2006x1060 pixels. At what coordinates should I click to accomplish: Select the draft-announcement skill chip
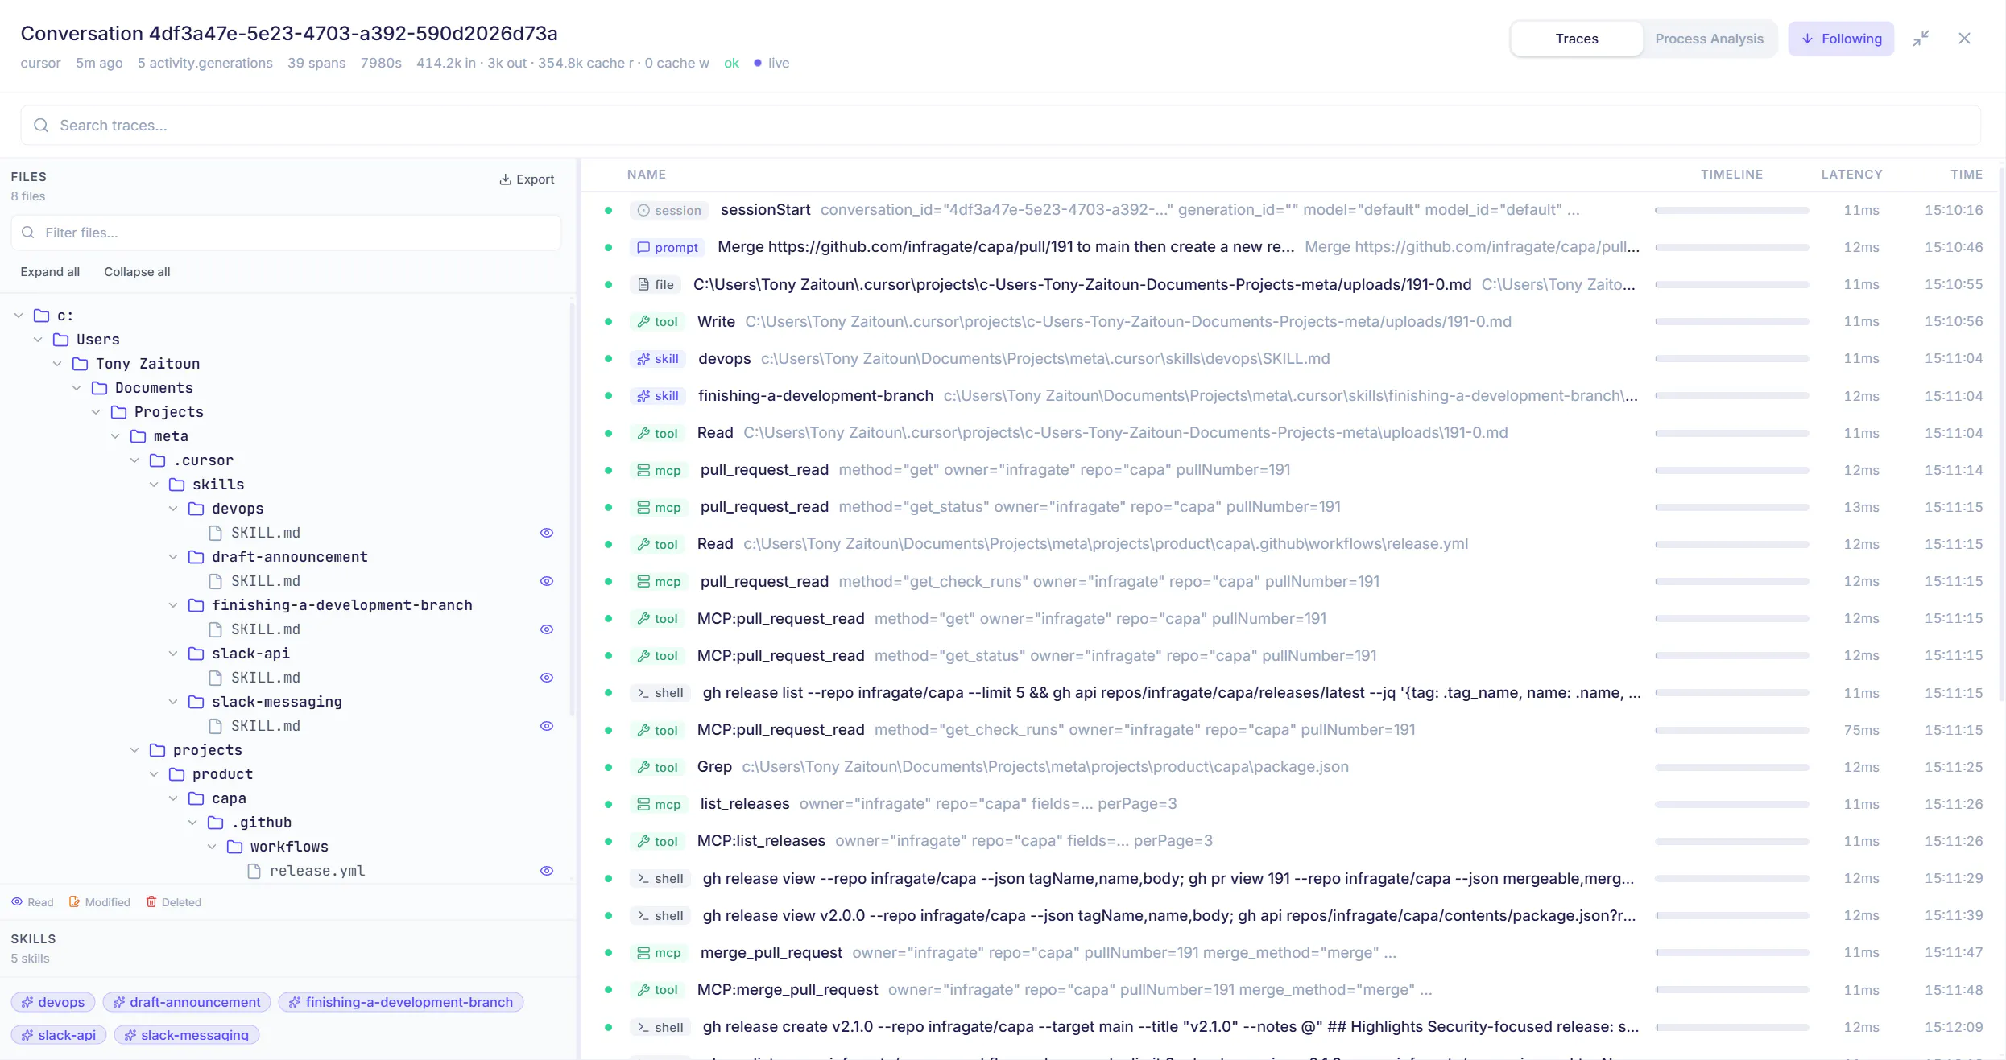(187, 1002)
